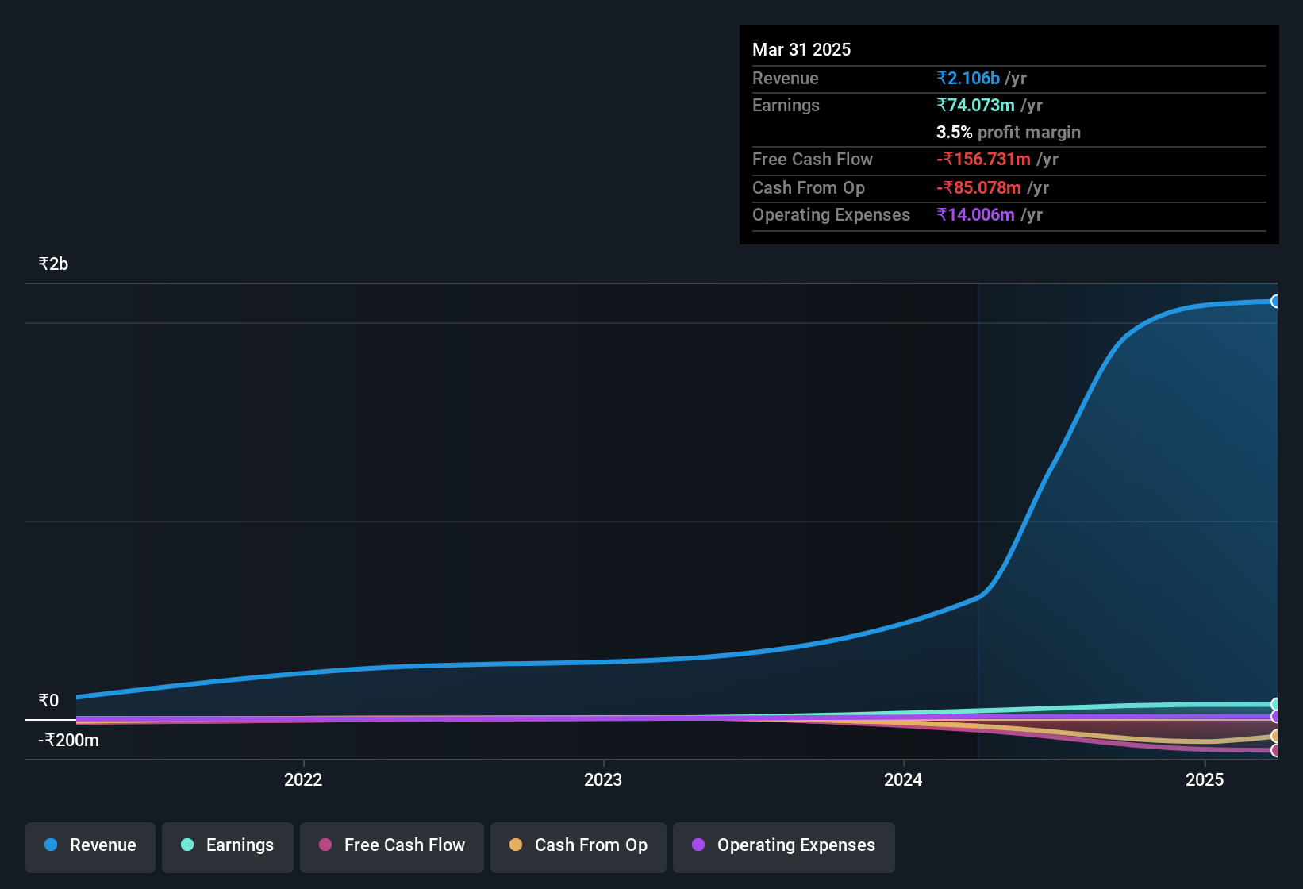Screen dimensions: 1303x889
Task: Click the Free Cash Flow pink endpoint marker
Action: (x=1275, y=750)
